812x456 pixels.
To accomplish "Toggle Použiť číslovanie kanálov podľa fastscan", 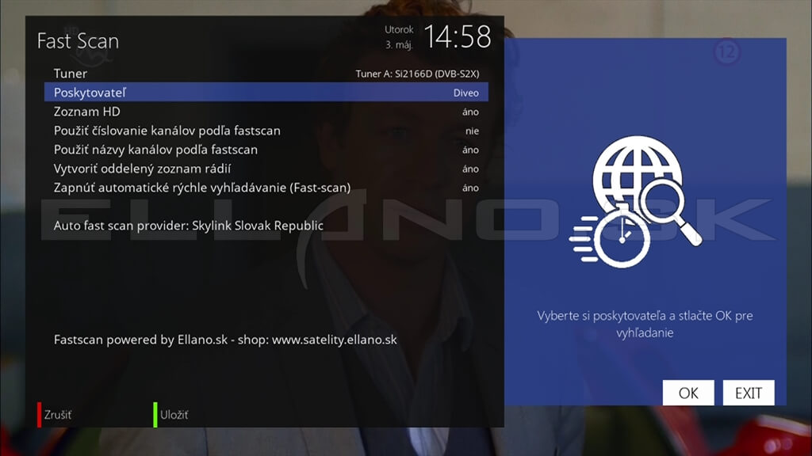I will 266,131.
